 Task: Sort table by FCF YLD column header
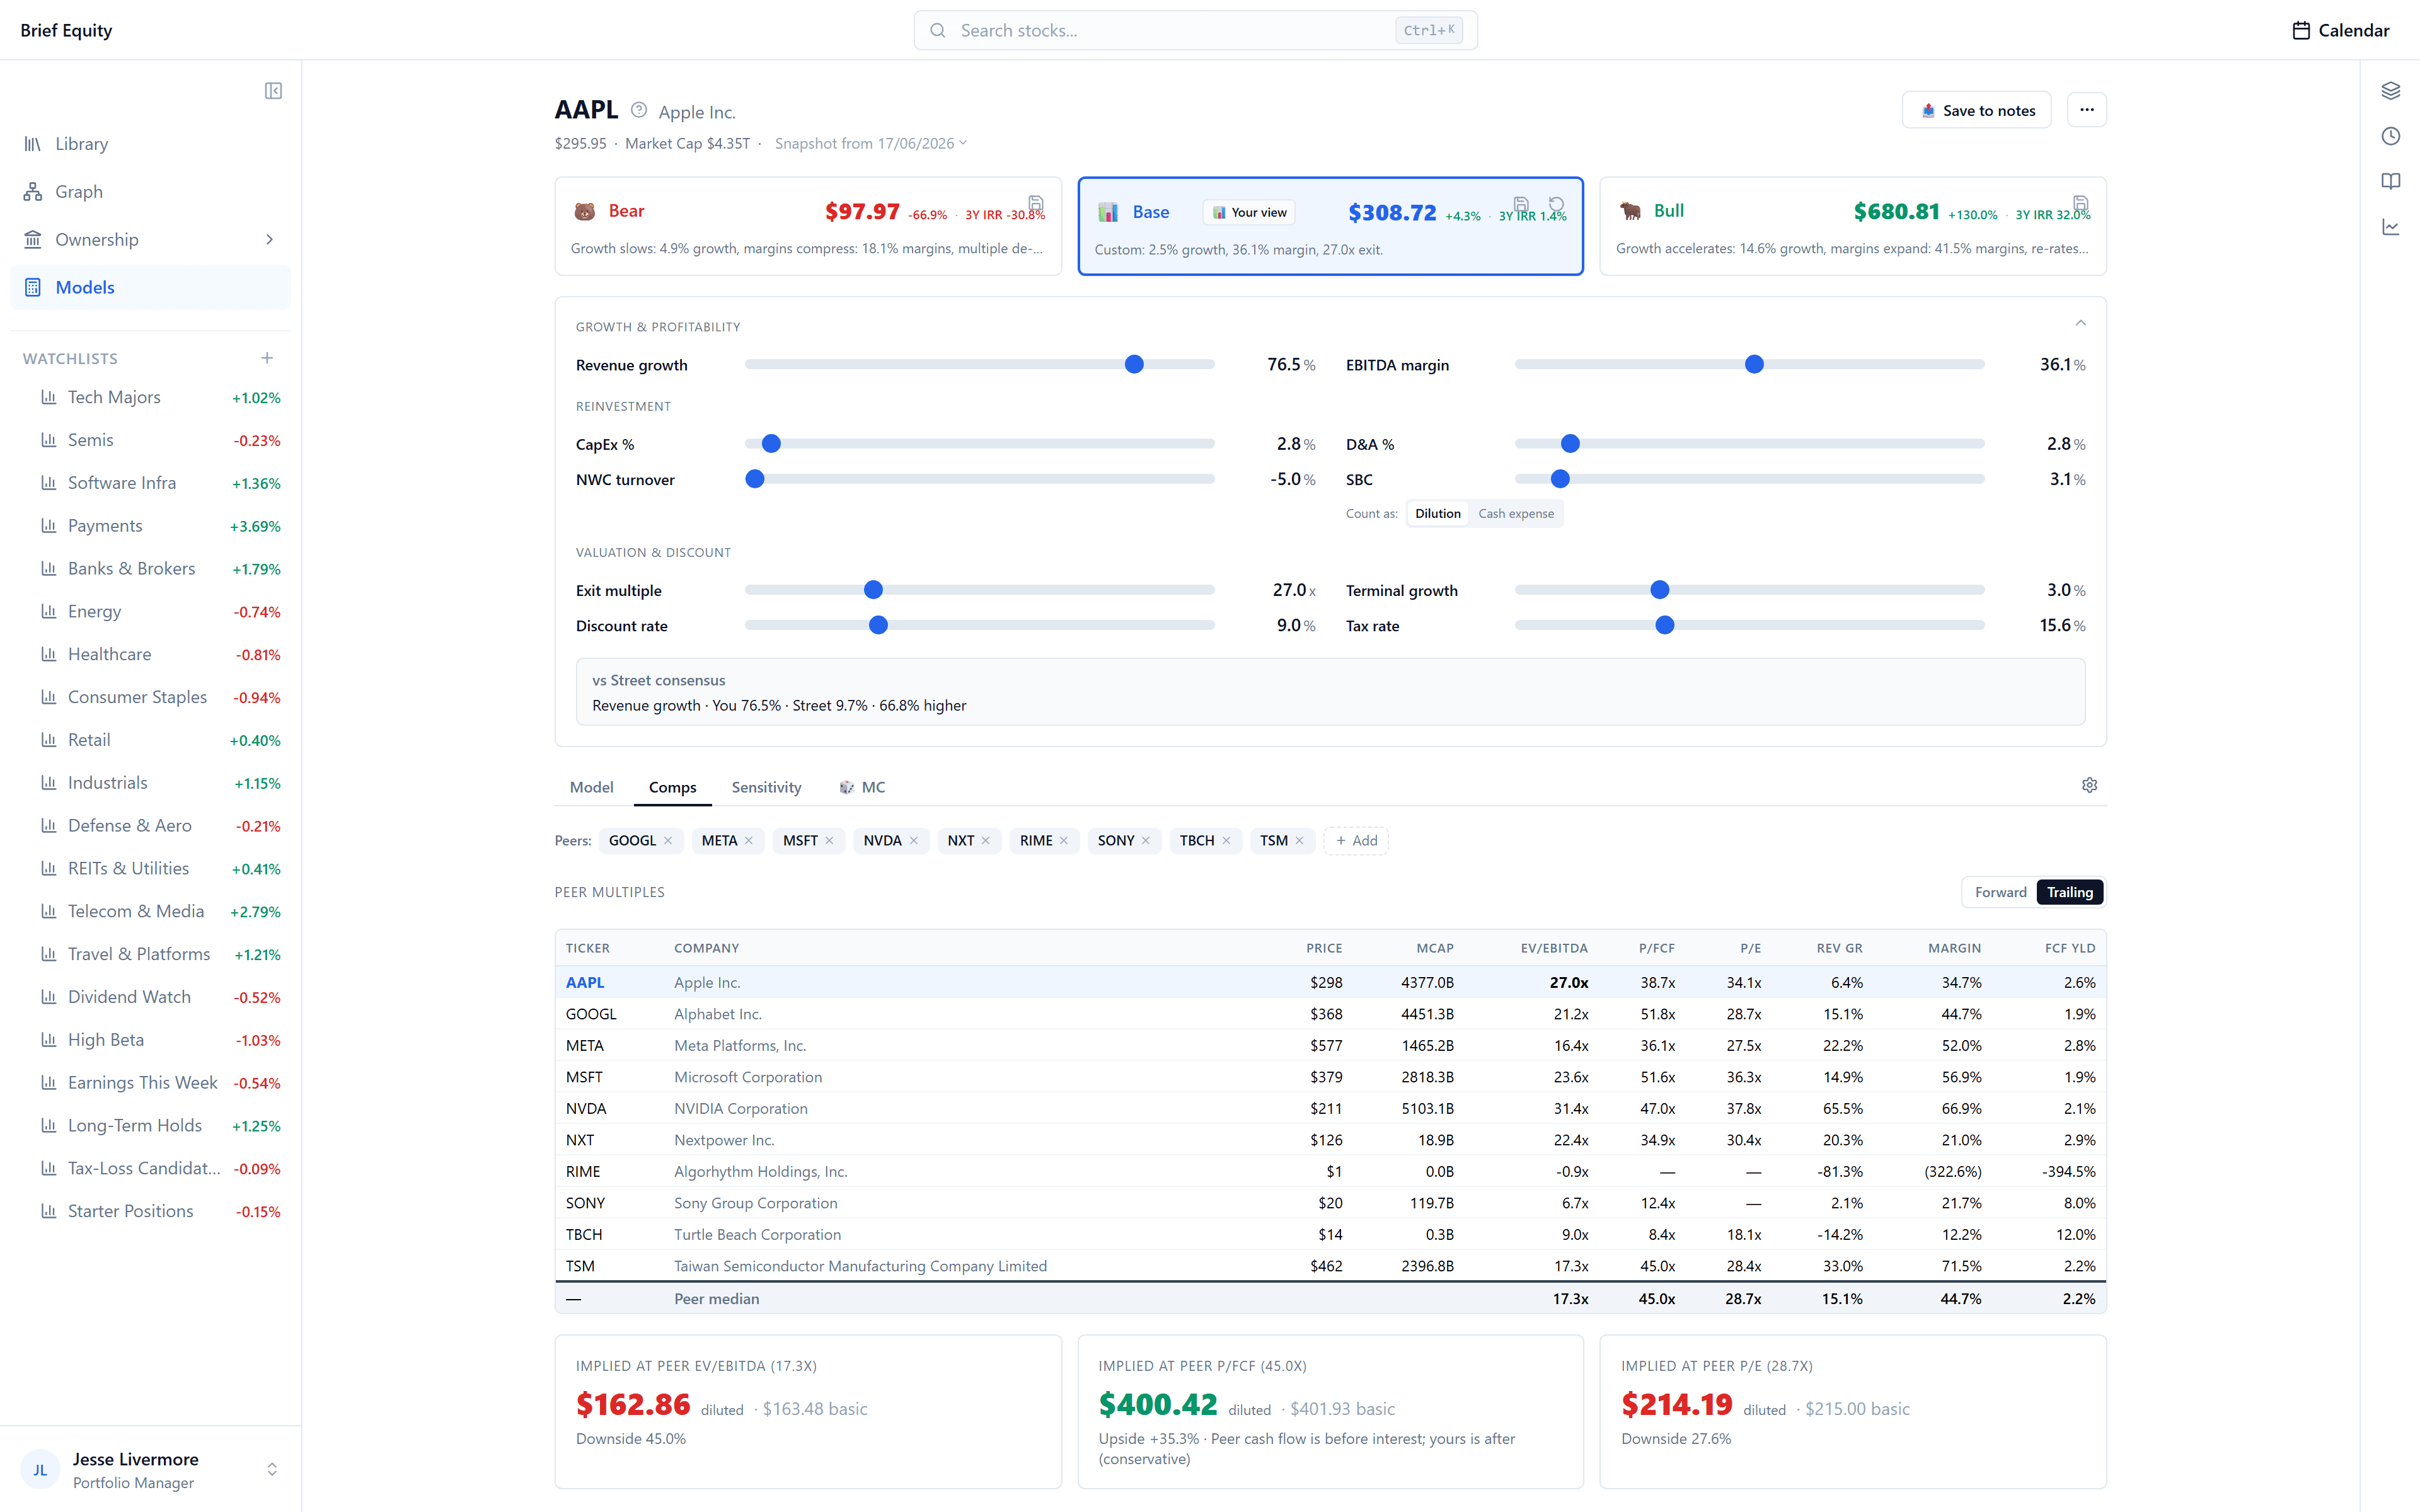[2069, 948]
